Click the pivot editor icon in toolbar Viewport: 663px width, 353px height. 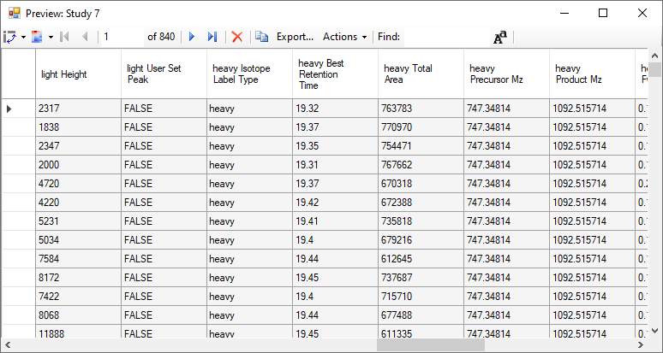pyautogui.click(x=9, y=37)
